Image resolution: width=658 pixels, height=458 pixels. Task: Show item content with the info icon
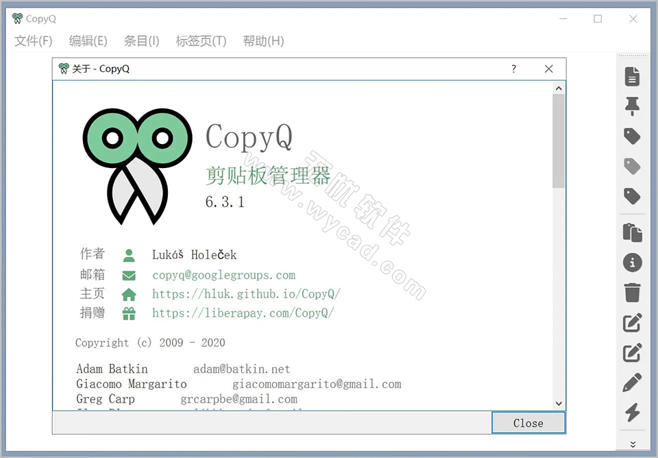pyautogui.click(x=632, y=263)
